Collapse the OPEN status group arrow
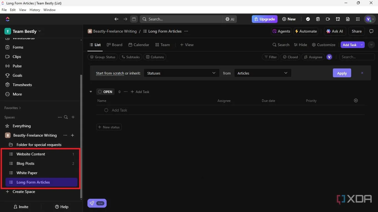Viewport: 378px width, 212px height. click(x=91, y=92)
